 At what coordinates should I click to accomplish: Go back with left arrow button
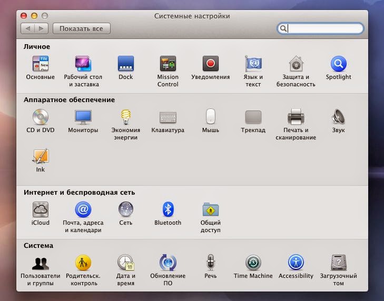(x=28, y=28)
